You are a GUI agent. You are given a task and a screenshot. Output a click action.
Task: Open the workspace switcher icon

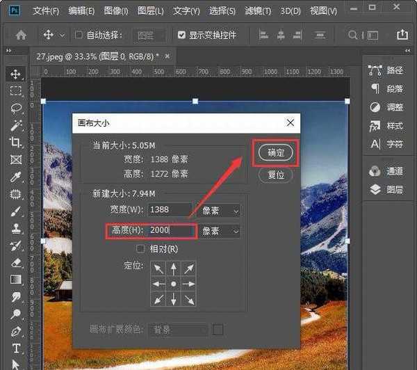coord(373,35)
